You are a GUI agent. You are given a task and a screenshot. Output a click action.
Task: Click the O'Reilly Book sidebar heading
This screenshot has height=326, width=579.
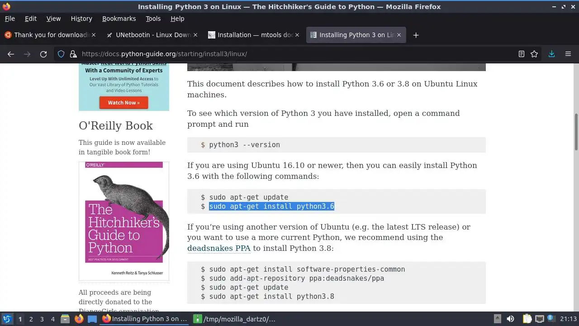point(116,126)
